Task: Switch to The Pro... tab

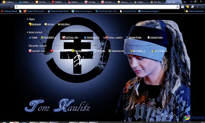Action: (x=42, y=2)
